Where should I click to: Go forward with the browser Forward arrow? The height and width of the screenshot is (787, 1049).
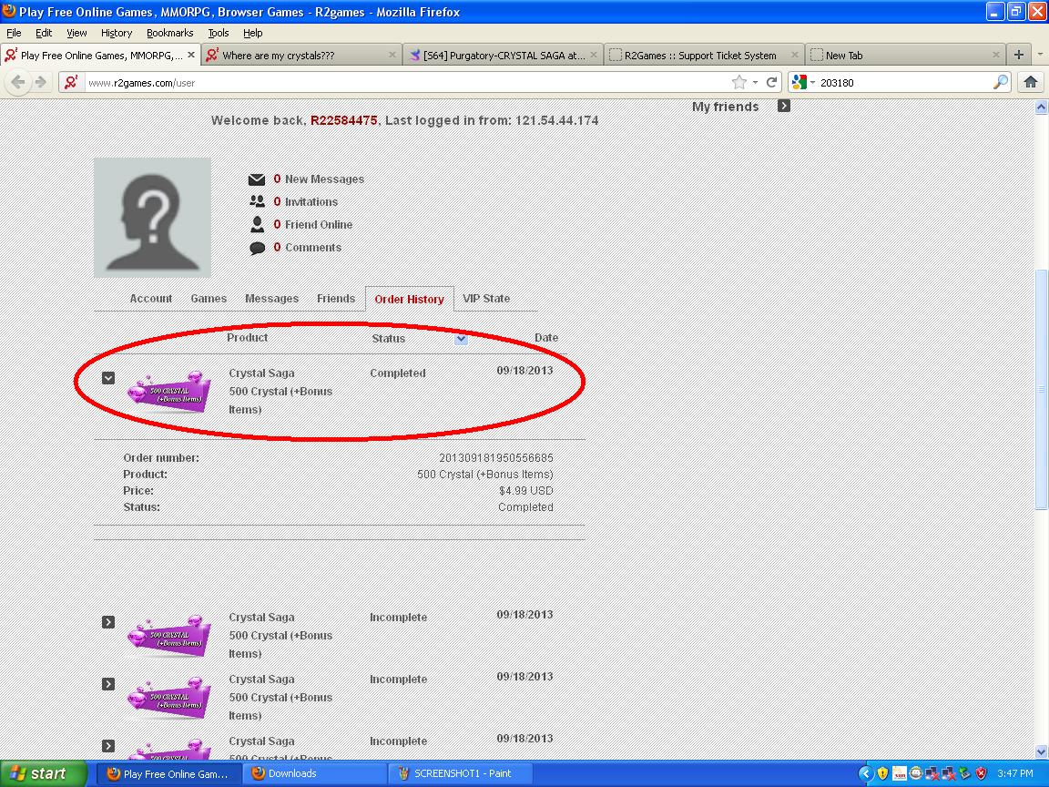click(x=41, y=82)
